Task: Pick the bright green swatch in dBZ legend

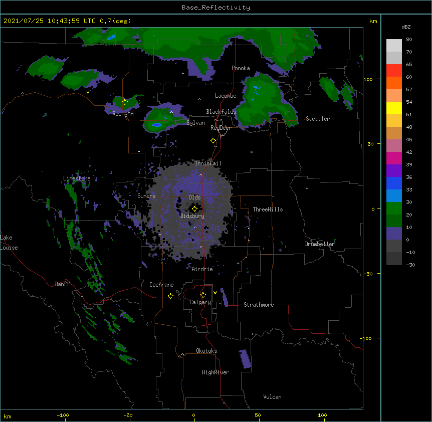Action: [394, 208]
